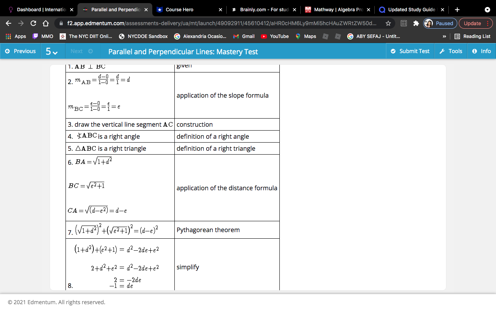
Task: Star the current page to bookmark it
Action: pos(388,23)
